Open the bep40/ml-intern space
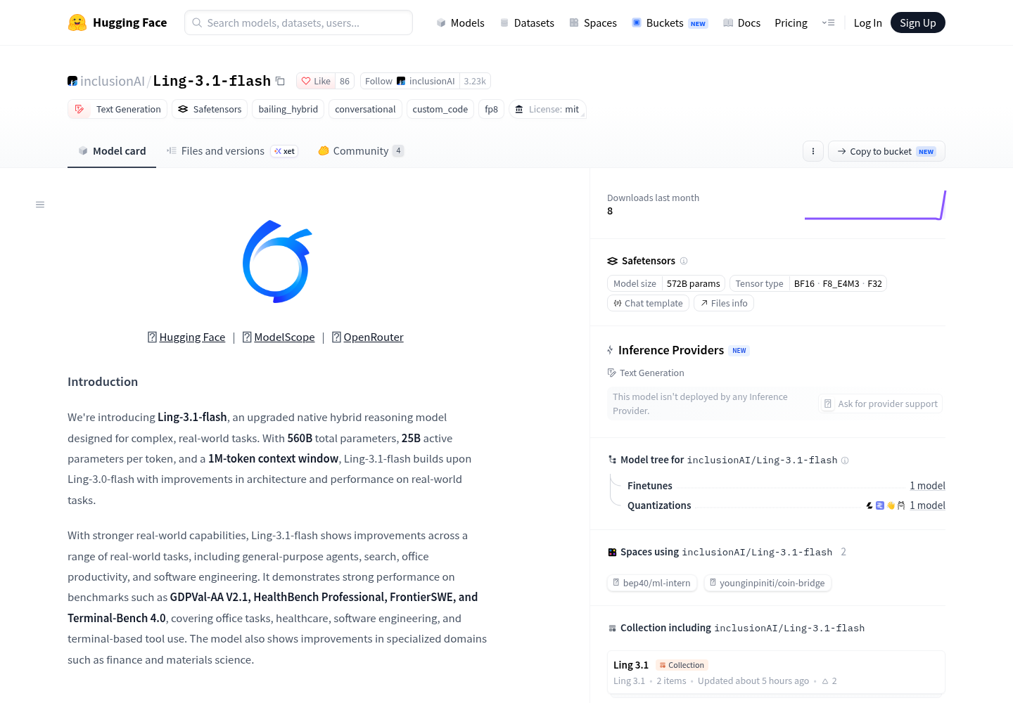 [x=652, y=583]
